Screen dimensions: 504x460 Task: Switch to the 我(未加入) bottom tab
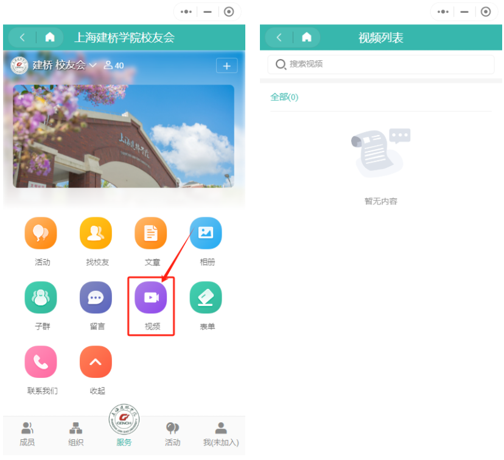[x=221, y=434]
